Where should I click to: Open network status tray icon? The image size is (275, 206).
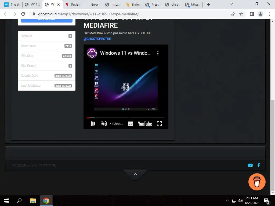coord(234,201)
